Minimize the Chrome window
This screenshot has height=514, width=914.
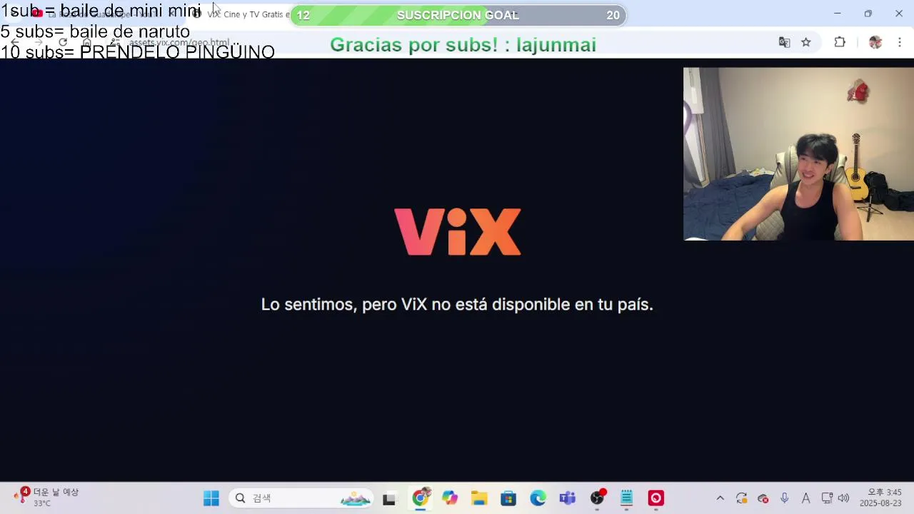tap(838, 14)
